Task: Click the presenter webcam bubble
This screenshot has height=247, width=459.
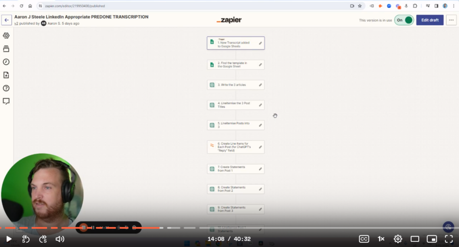Action: tap(42, 194)
